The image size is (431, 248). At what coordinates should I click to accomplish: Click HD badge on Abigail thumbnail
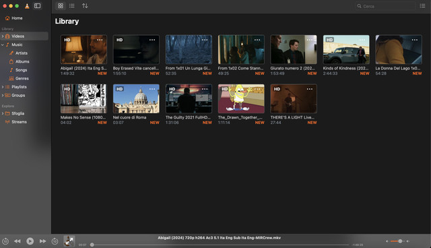[67, 40]
